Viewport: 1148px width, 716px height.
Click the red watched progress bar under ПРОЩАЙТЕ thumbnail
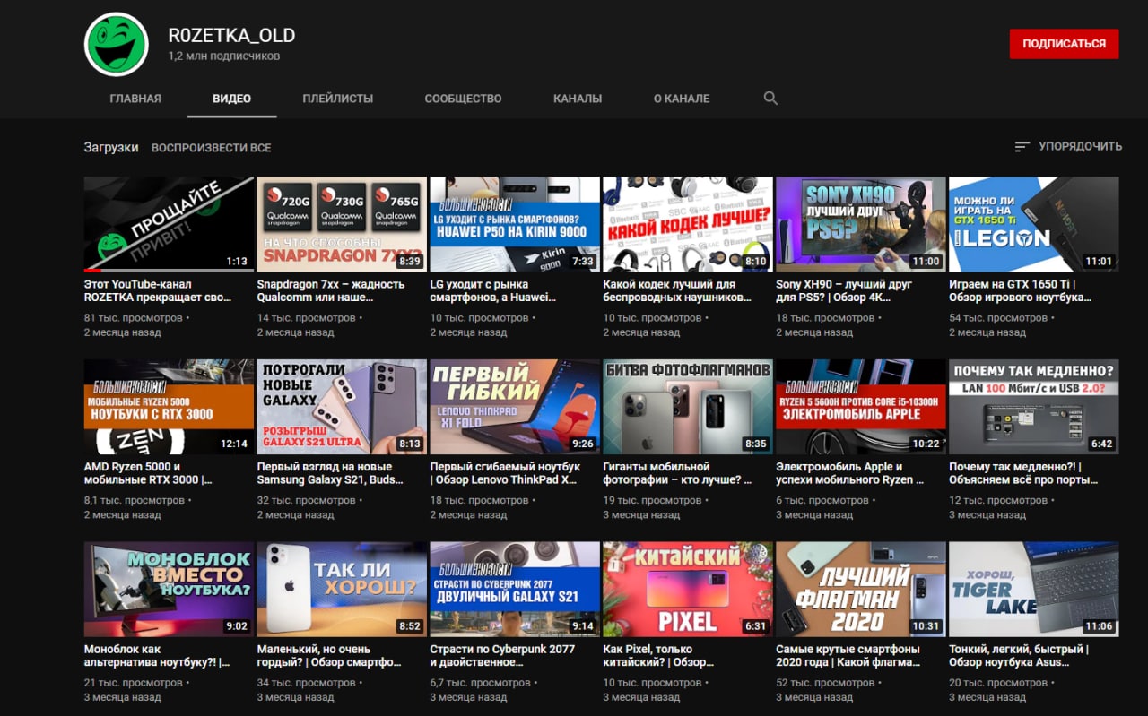coord(92,270)
